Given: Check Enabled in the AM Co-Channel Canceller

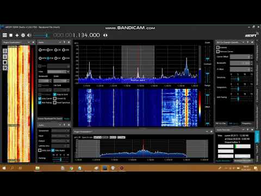Looking at the screenshot, I should (x=218, y=47).
